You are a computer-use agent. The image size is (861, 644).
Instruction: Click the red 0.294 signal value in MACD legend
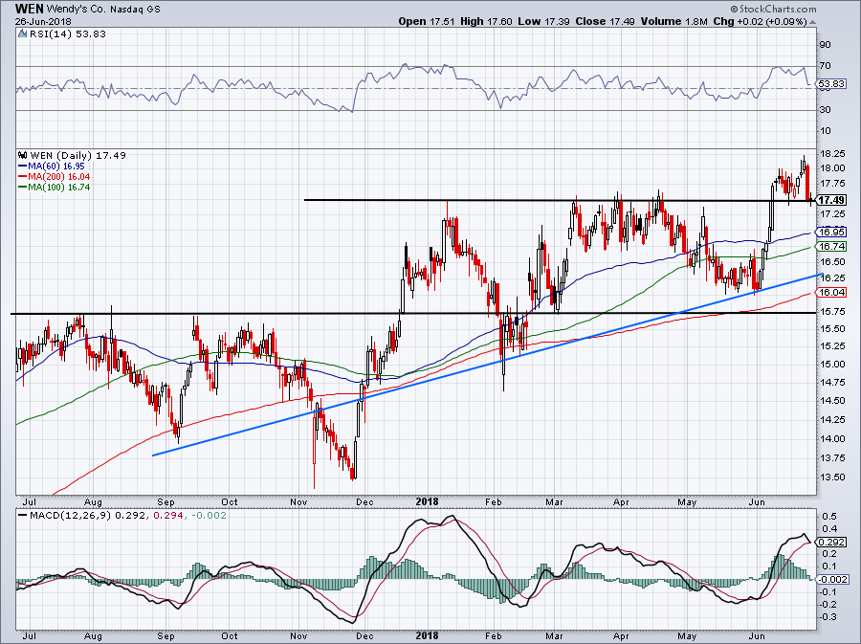(166, 516)
